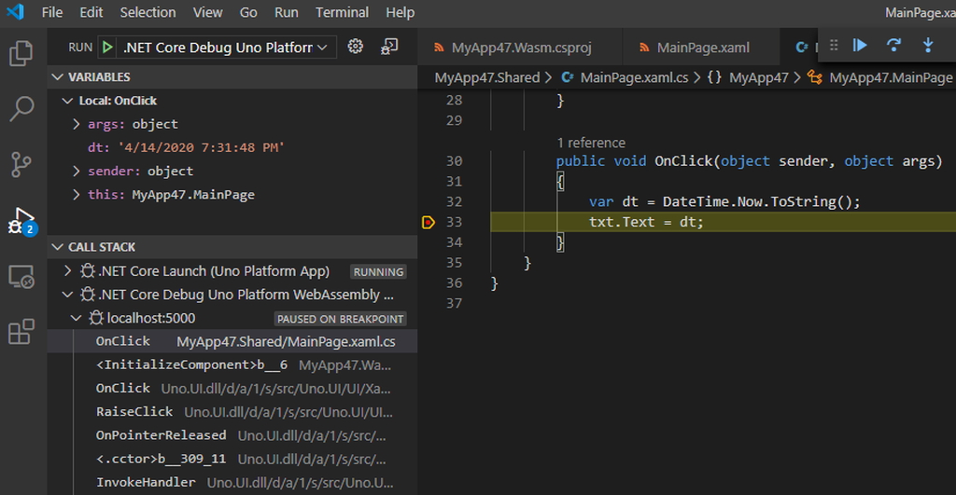Image resolution: width=956 pixels, height=495 pixels.
Task: Open the Terminal menu
Action: click(342, 12)
